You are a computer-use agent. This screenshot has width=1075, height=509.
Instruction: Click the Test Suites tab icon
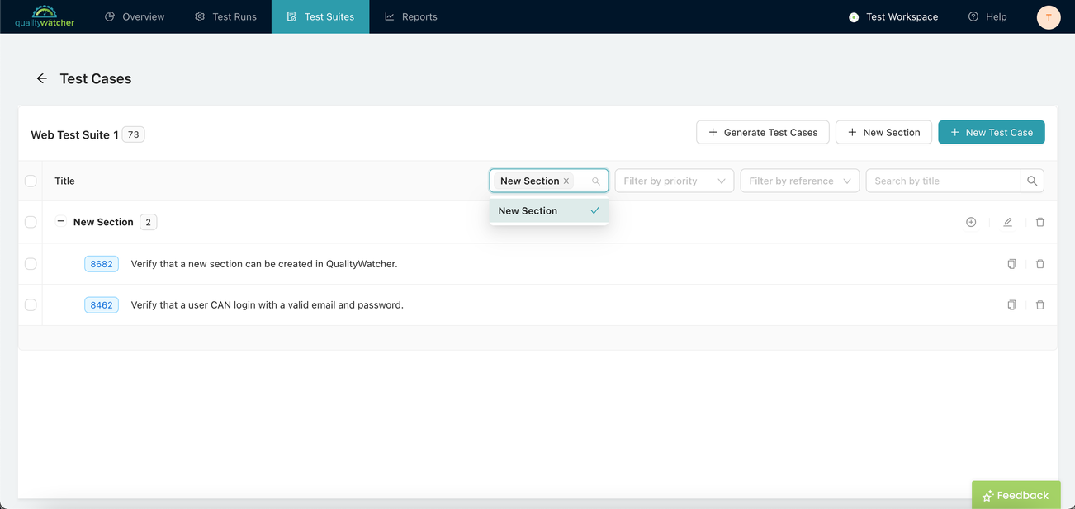291,16
